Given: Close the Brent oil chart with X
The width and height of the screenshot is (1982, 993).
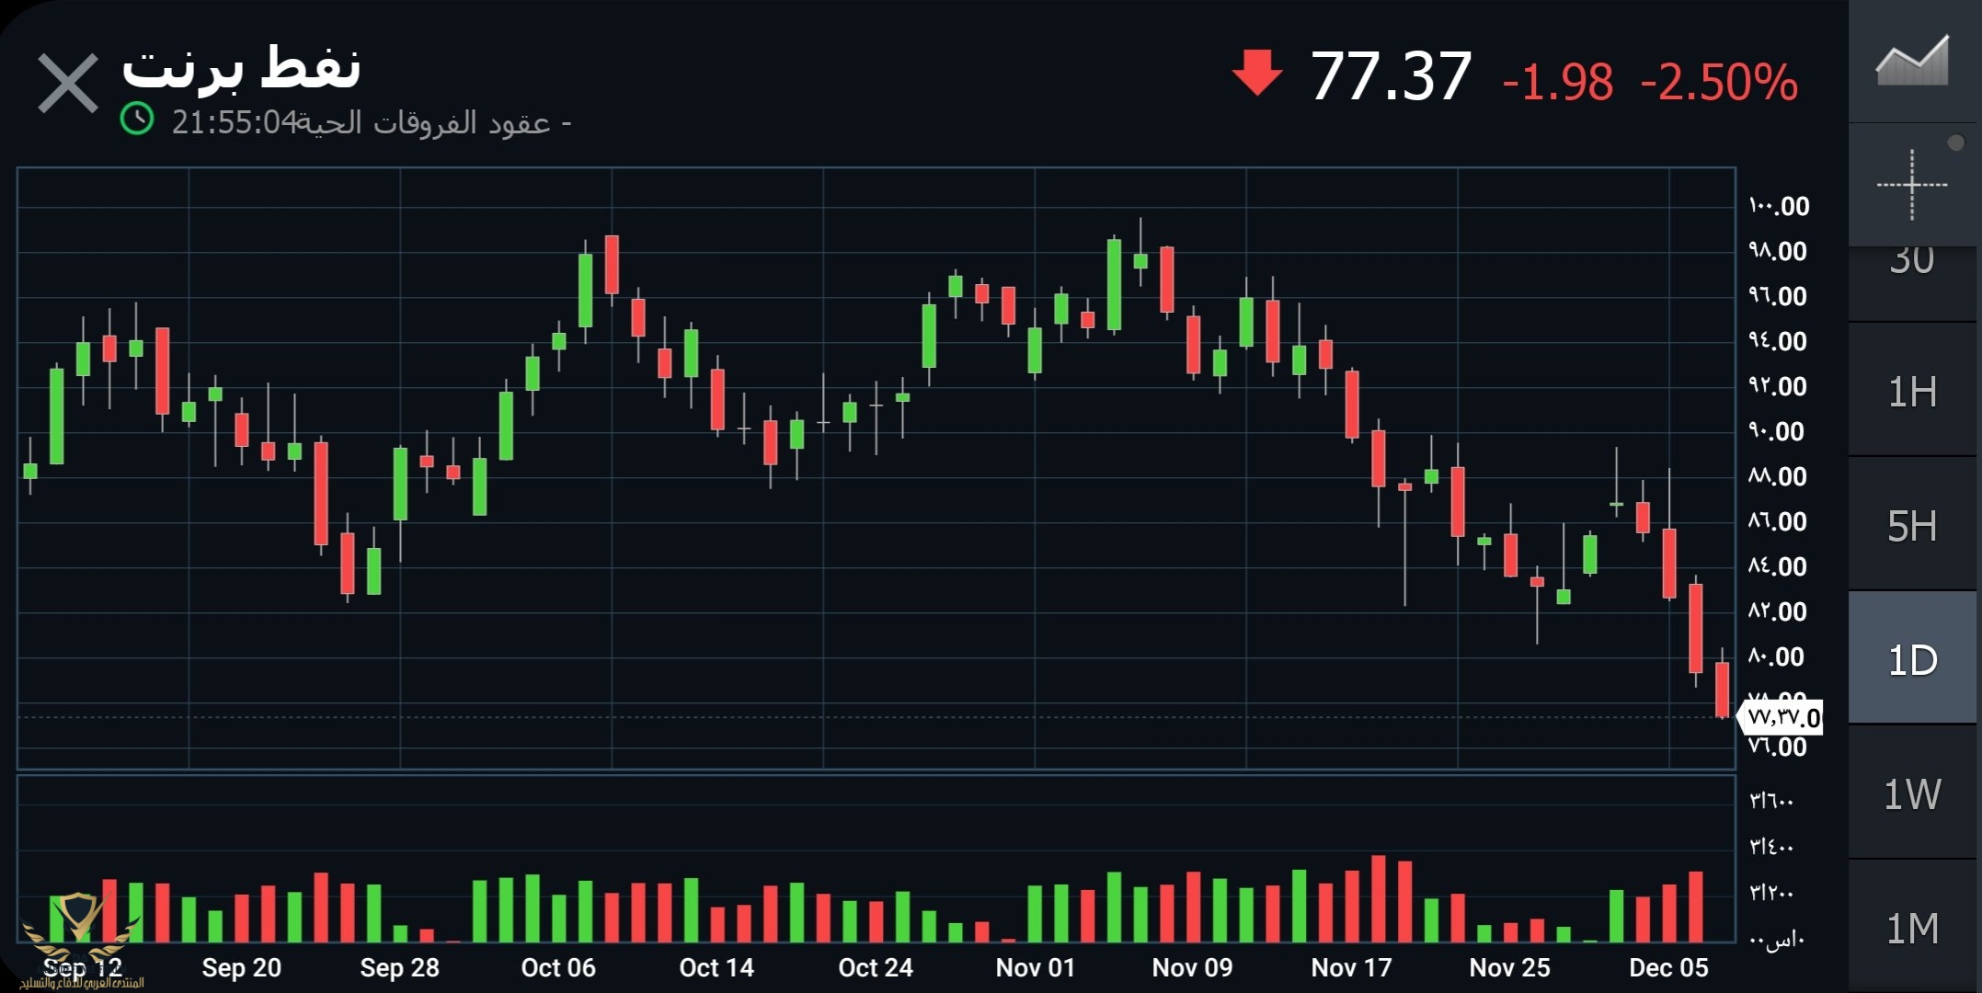Looking at the screenshot, I should [x=67, y=84].
